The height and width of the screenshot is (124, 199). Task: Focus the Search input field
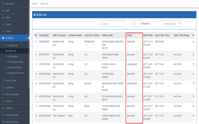pos(112,24)
